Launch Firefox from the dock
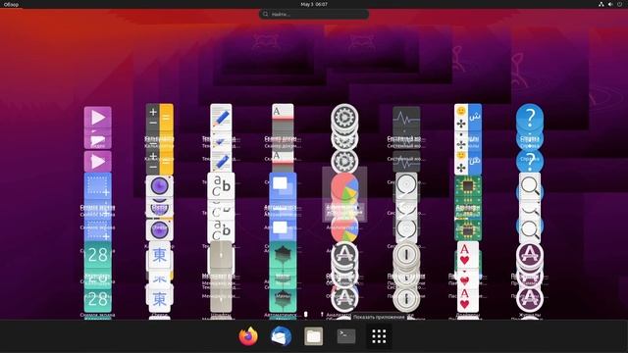The image size is (628, 353). [248, 336]
